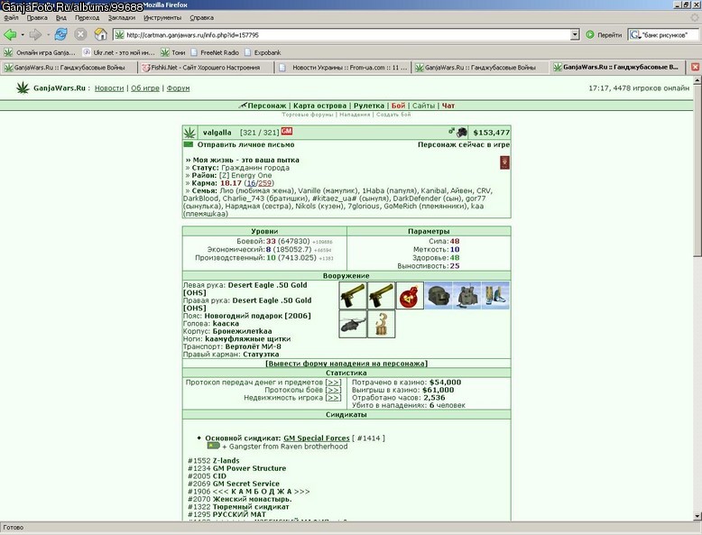Go to the Home page icon
702x535 pixels.
pos(101,34)
